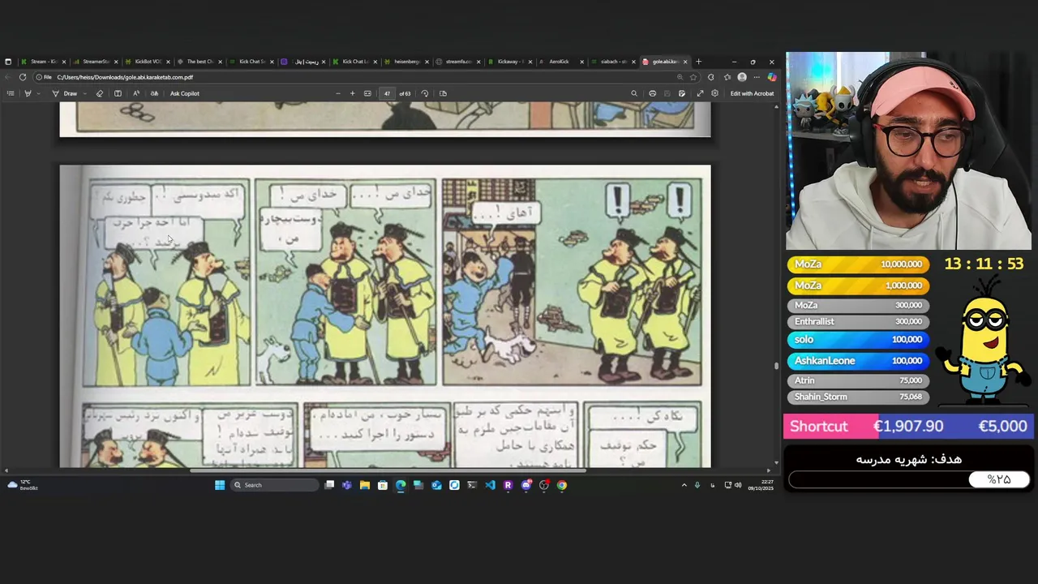Select the Highlight tool
Screen dimensions: 1038x584
coord(28,93)
